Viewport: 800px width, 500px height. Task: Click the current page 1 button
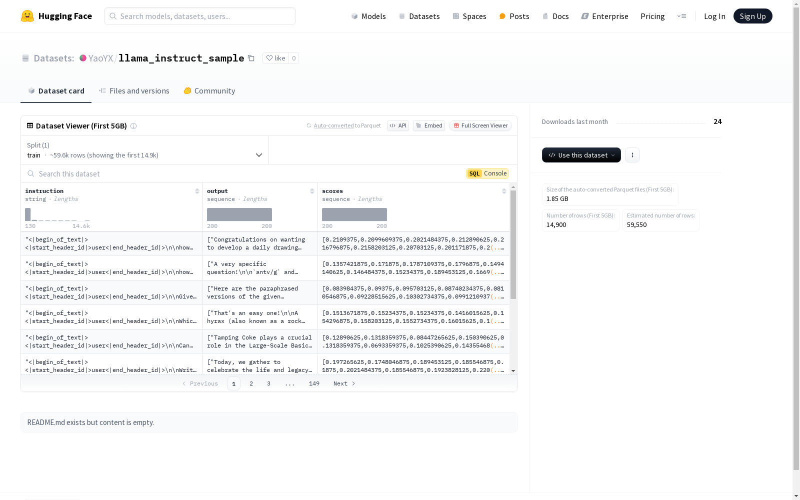pos(233,383)
